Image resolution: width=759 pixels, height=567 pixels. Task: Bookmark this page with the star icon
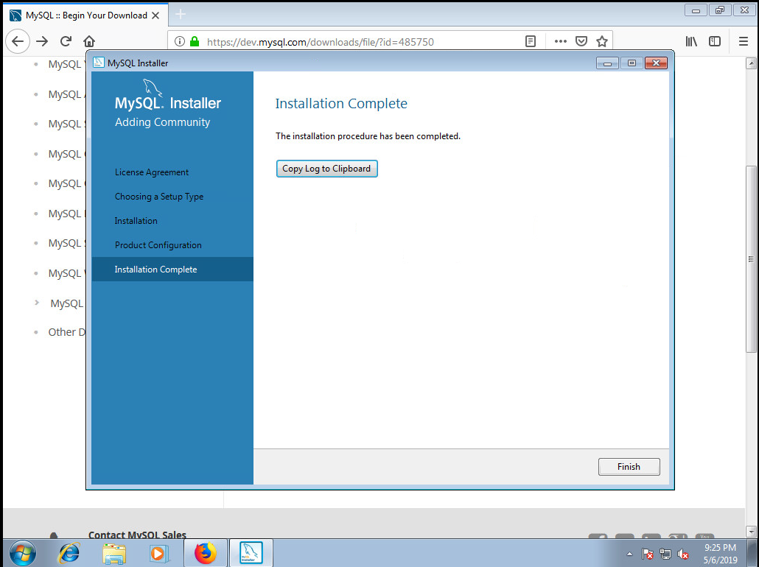click(x=602, y=42)
